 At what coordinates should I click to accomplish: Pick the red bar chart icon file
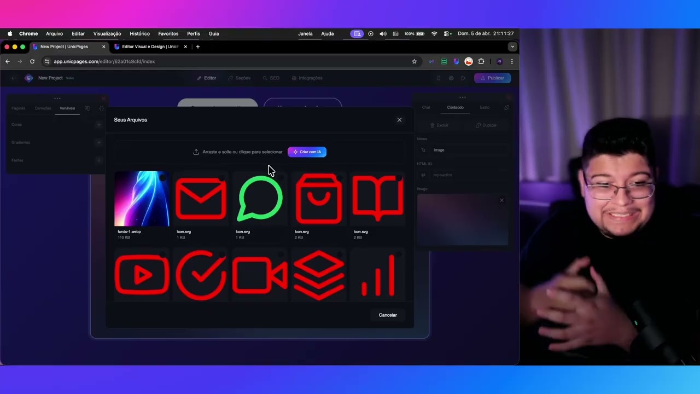[378, 275]
